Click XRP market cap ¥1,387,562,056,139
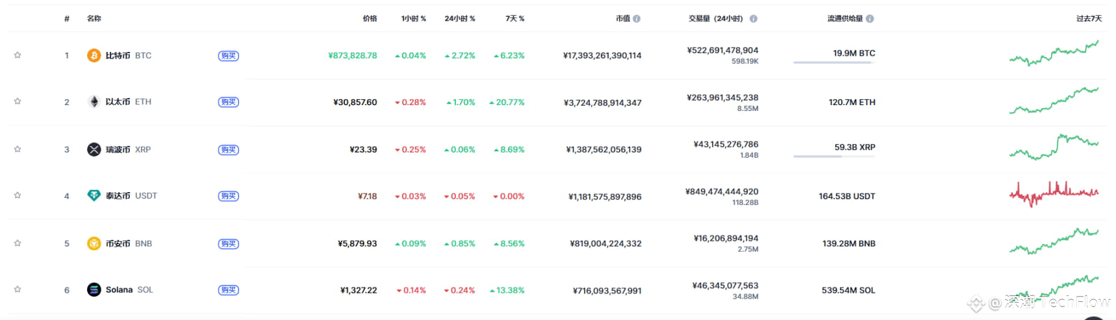The width and height of the screenshot is (1116, 320). pyautogui.click(x=604, y=150)
